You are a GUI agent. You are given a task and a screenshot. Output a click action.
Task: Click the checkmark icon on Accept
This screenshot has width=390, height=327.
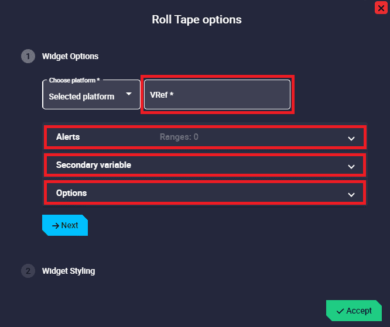(x=340, y=311)
